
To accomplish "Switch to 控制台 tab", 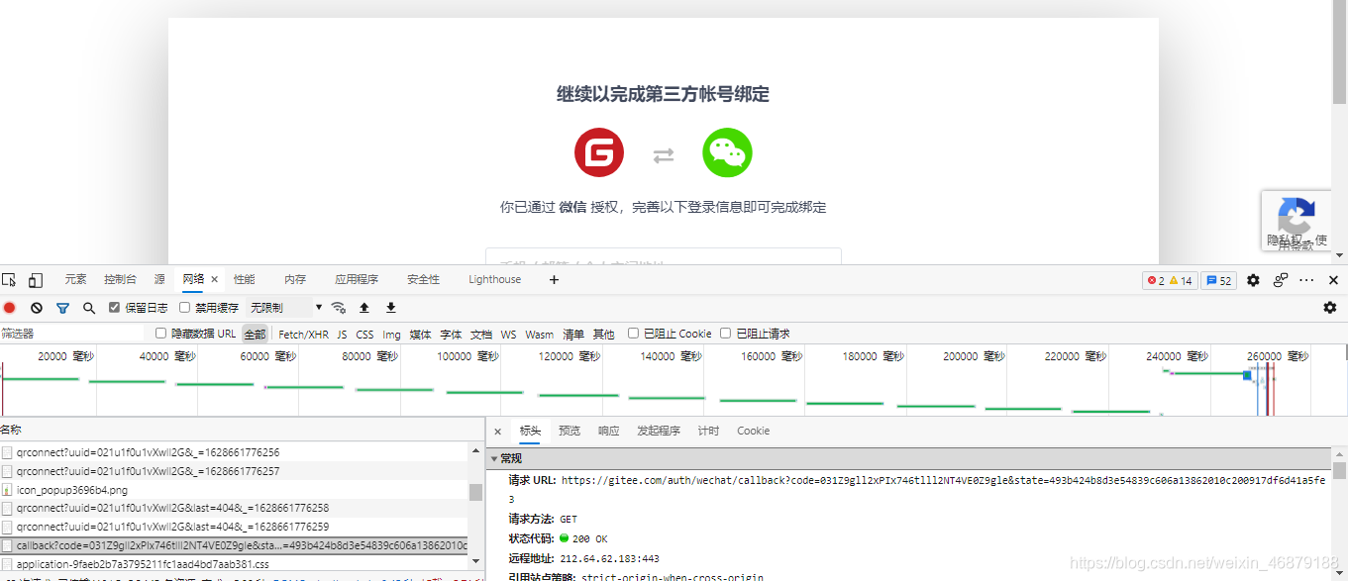I will pyautogui.click(x=121, y=280).
